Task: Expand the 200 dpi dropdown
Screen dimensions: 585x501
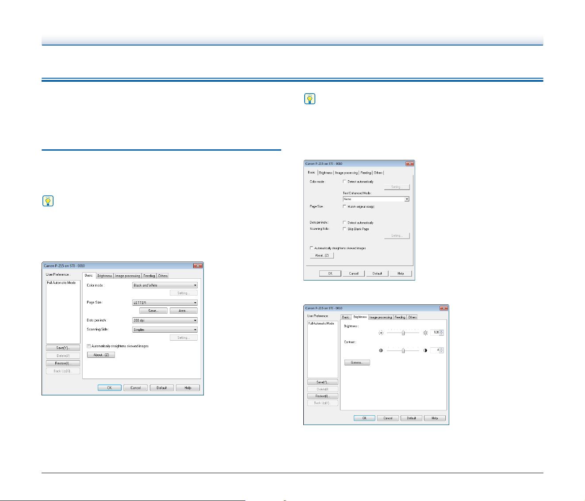Action: [165, 320]
